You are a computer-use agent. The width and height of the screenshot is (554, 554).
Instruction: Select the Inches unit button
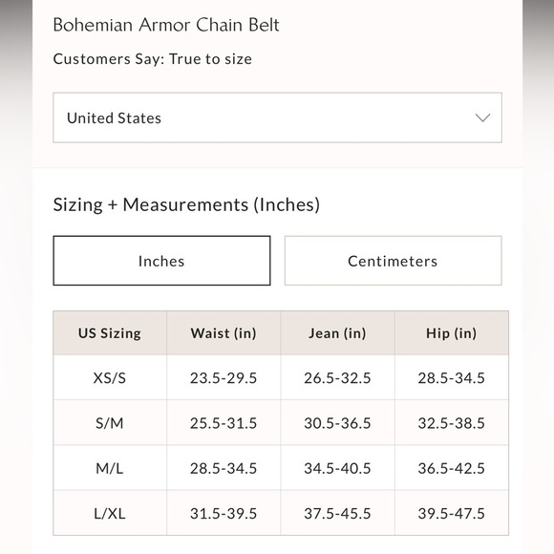(161, 261)
